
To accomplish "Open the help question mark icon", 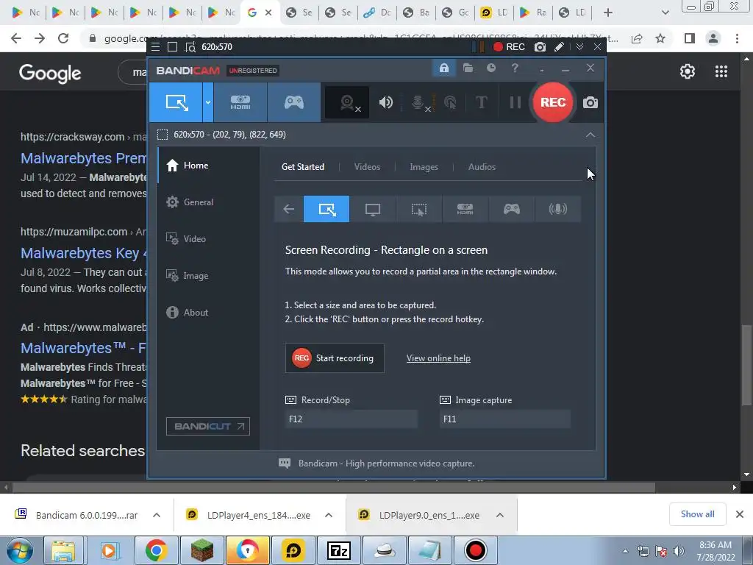I will pos(515,68).
